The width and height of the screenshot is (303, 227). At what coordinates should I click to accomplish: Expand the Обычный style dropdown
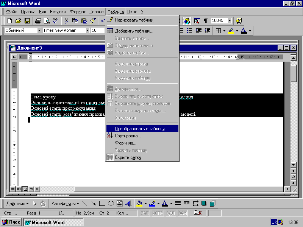click(x=39, y=31)
